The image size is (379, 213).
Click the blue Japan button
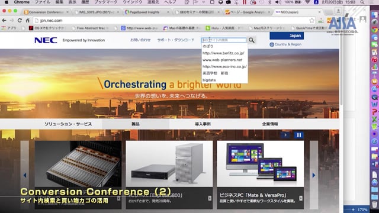click(287, 35)
